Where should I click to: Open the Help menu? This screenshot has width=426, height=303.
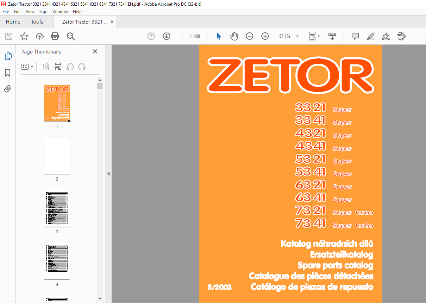point(77,12)
